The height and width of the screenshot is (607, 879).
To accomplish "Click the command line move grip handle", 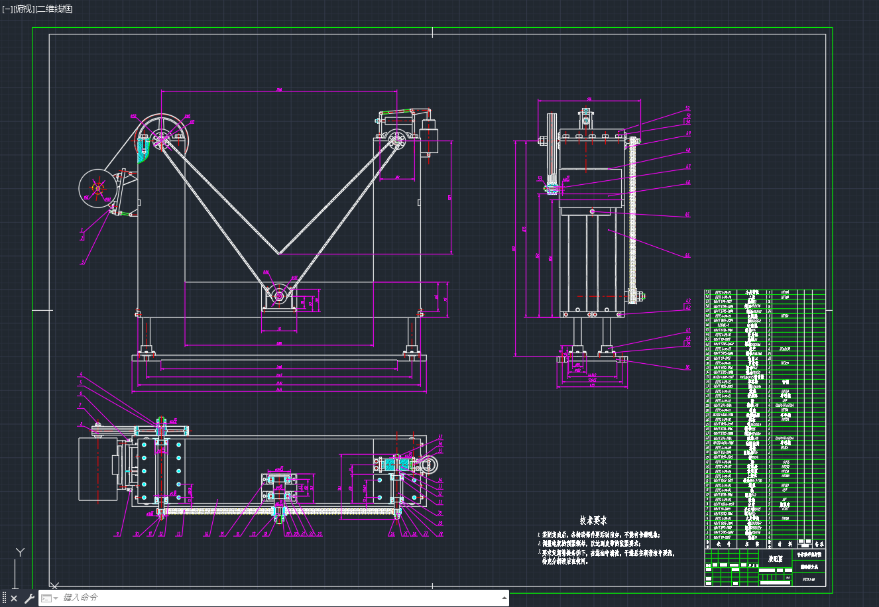I will coord(4,598).
